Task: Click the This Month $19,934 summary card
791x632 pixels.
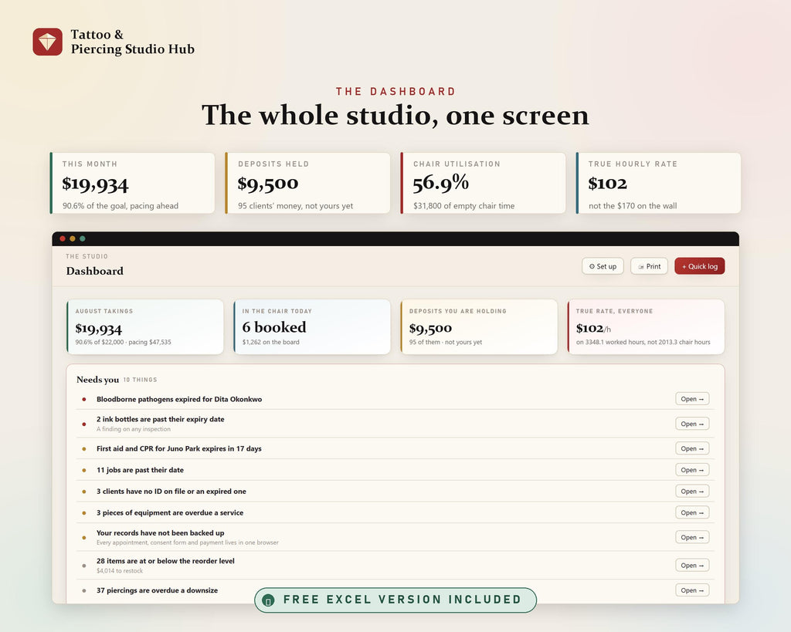Action: (132, 183)
